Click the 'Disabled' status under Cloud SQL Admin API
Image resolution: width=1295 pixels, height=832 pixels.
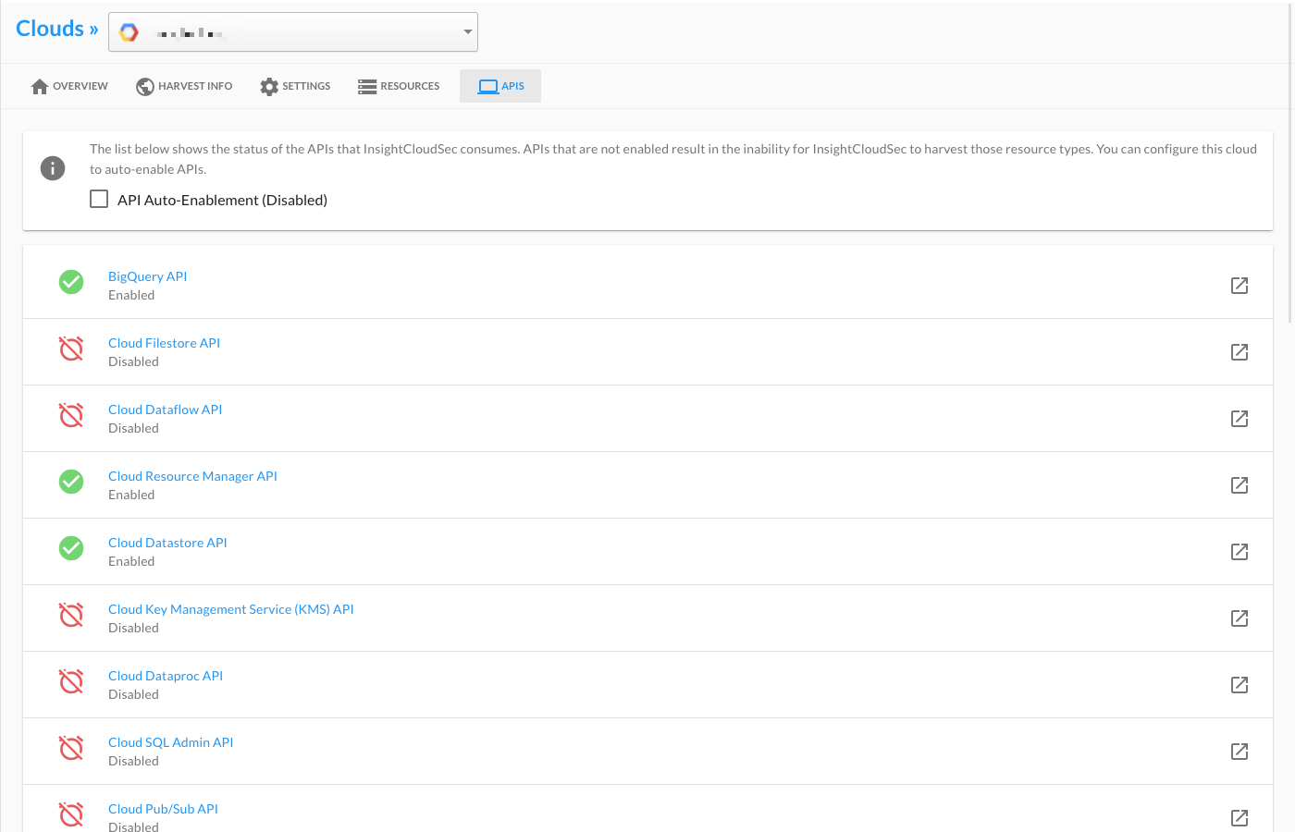point(134,761)
